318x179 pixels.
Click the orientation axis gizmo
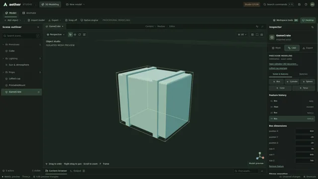point(260,156)
